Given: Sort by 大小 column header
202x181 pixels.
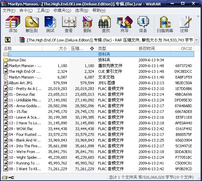Looking at the screenshot, I should point(56,48).
